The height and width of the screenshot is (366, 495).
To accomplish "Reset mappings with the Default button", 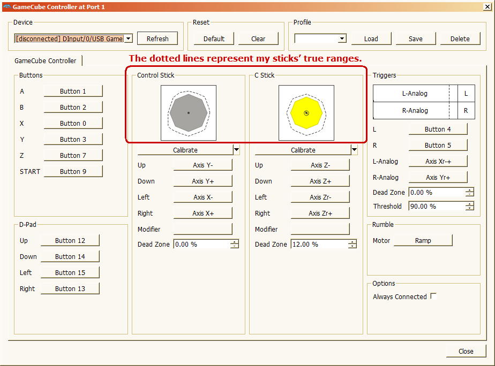I will [214, 39].
